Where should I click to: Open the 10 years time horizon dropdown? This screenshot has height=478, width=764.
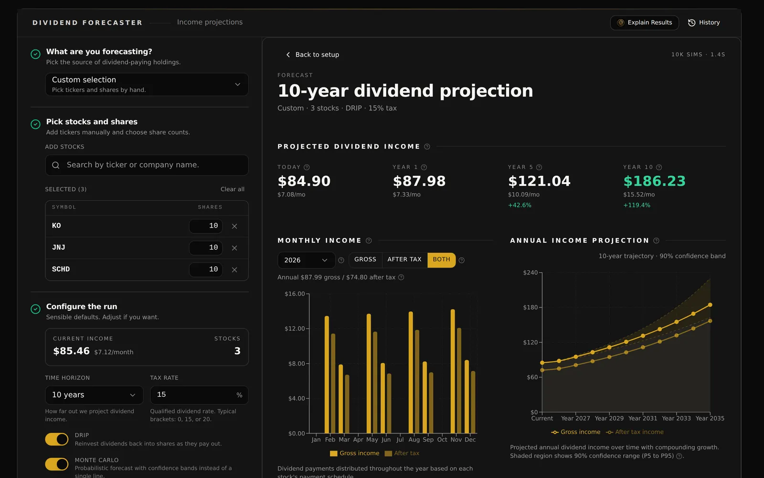click(x=94, y=395)
